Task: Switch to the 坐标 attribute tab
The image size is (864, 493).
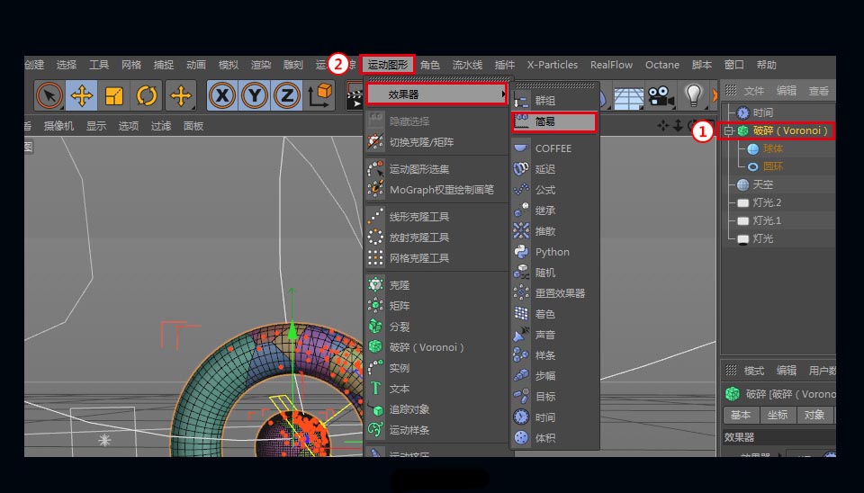Action: 778,415
